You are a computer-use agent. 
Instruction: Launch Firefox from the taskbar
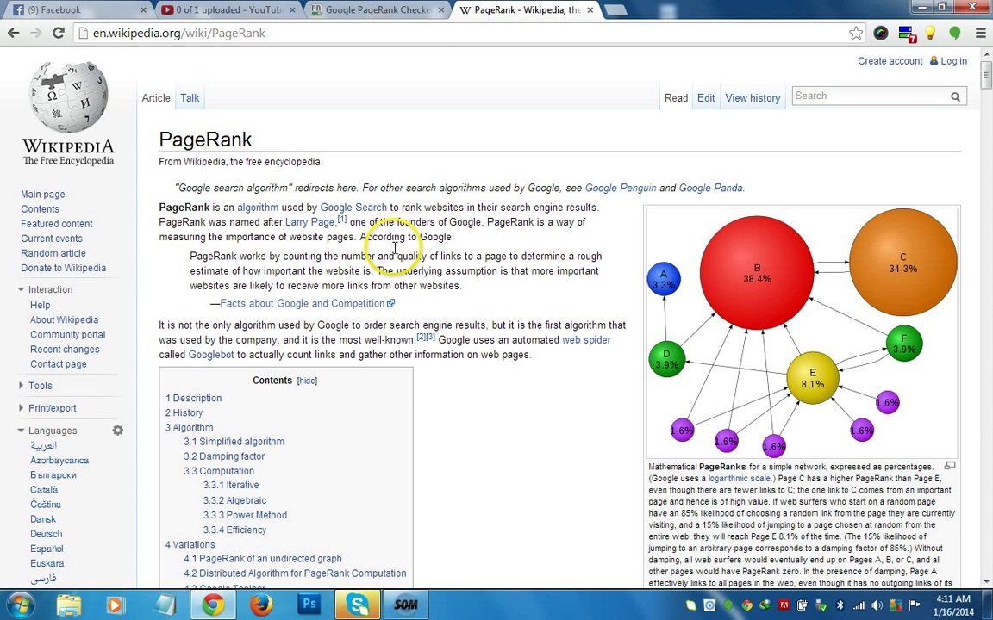coord(261,604)
